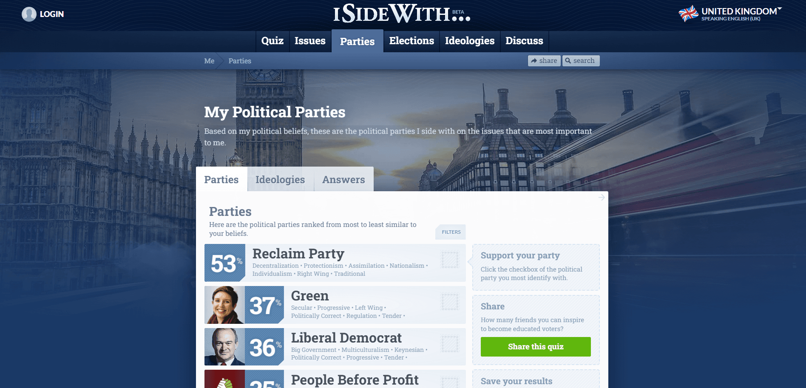Switch to the Ideologies results tab

coord(280,179)
